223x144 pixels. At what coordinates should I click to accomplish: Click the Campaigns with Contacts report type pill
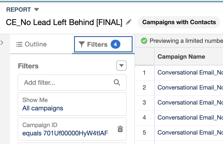click(x=179, y=22)
